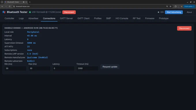
Task: Open a new browser tab
Action: [x=30, y=2]
